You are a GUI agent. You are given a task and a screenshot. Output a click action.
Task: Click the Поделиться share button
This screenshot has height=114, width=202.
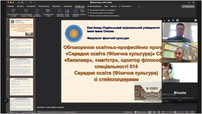tap(188, 6)
